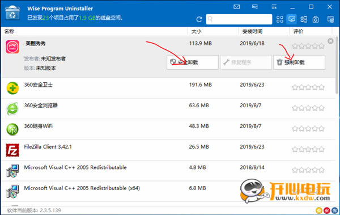Click the 191.6 MB size value
The height and width of the screenshot is (215, 340).
coord(201,85)
